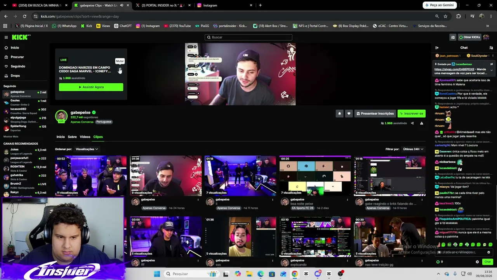Click Presentear inscrições button
Screen dimensions: 497x280
click(375, 114)
